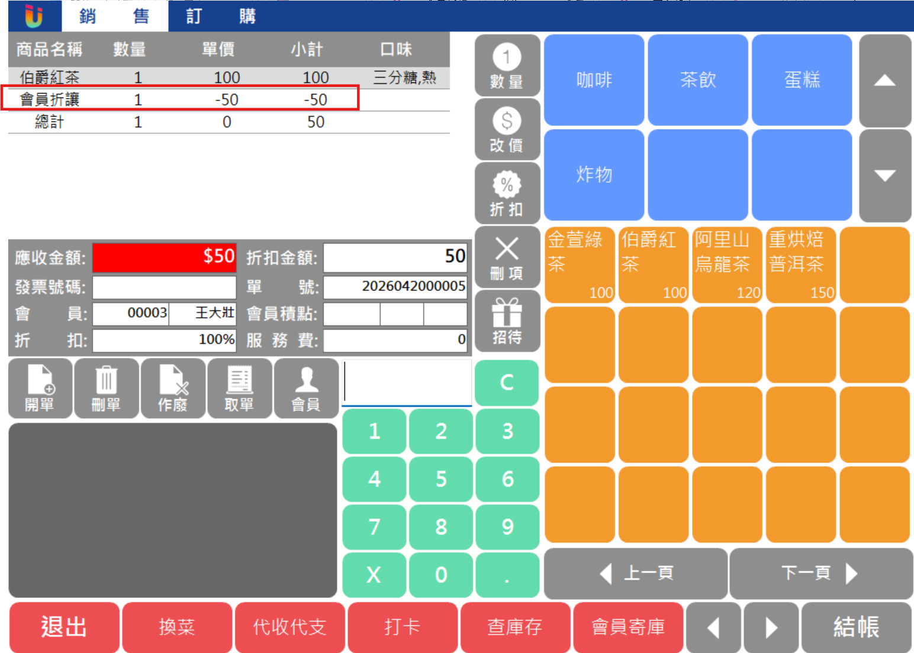Open the 改價 price change tool
Viewport: 914px width, 653px height.
coord(507,130)
